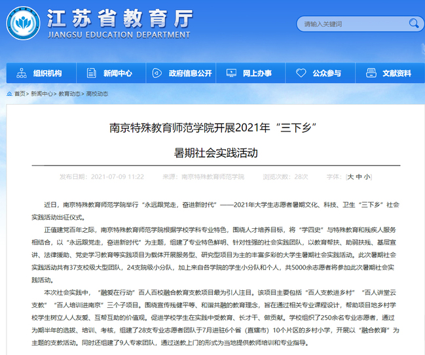Open 高校动态 breadcrumb link
425x355 pixels.
pos(97,94)
